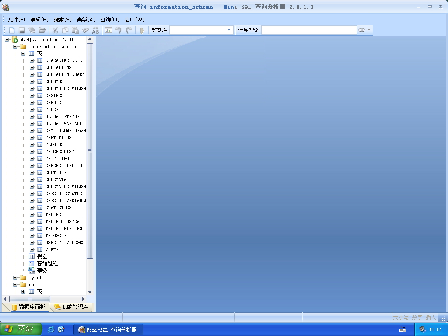Screen dimensions: 448x336
Task: Collapse the oa database node
Action: (15, 284)
